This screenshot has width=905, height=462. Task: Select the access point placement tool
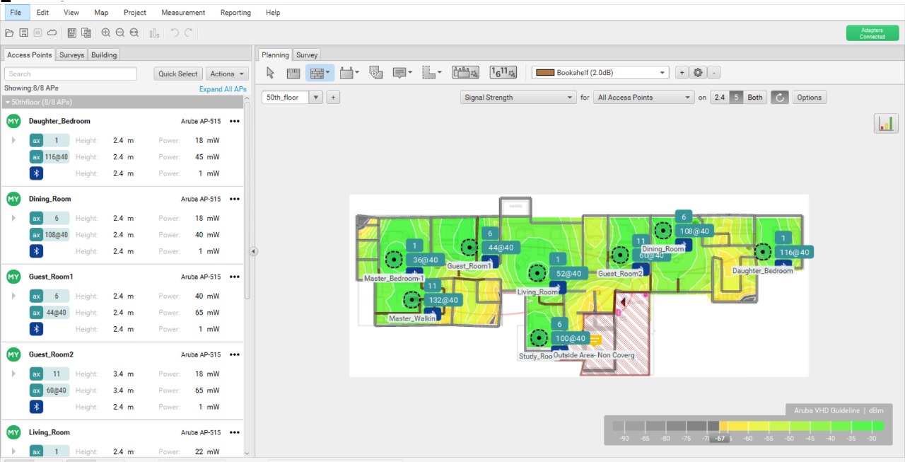[349, 72]
